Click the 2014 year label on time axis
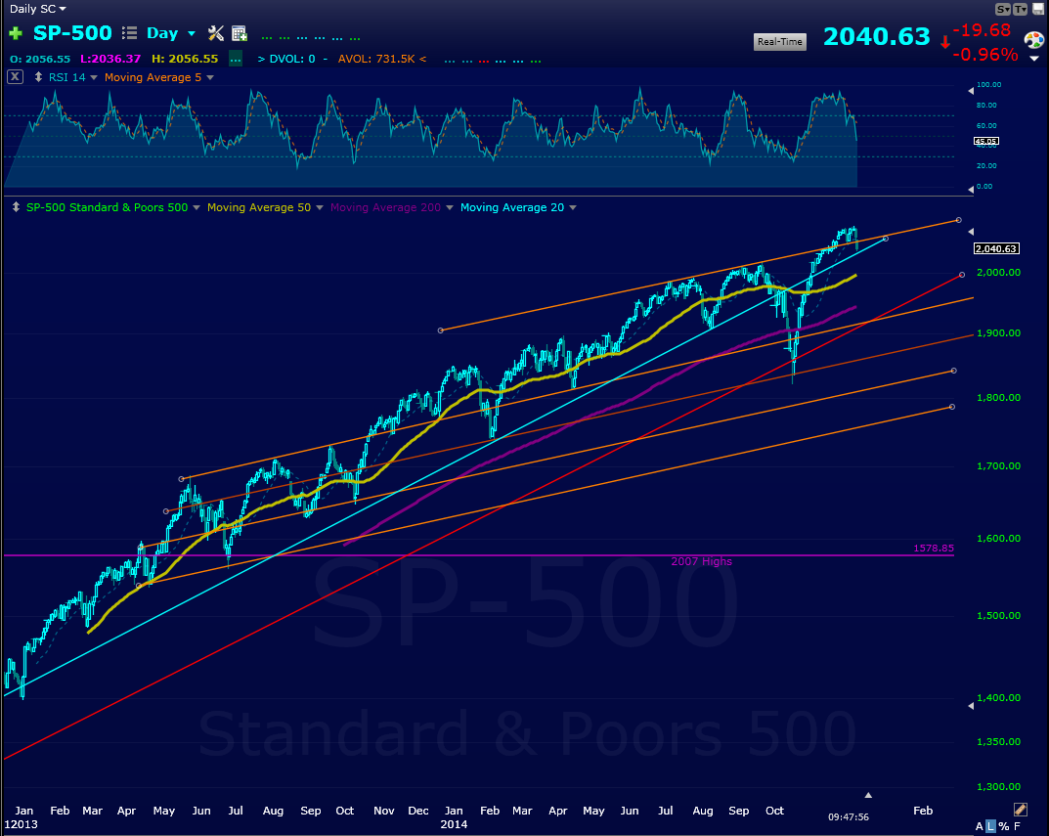 (x=454, y=824)
